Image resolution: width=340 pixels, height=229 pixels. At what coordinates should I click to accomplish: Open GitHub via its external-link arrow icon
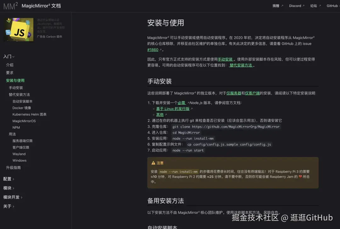point(339,6)
